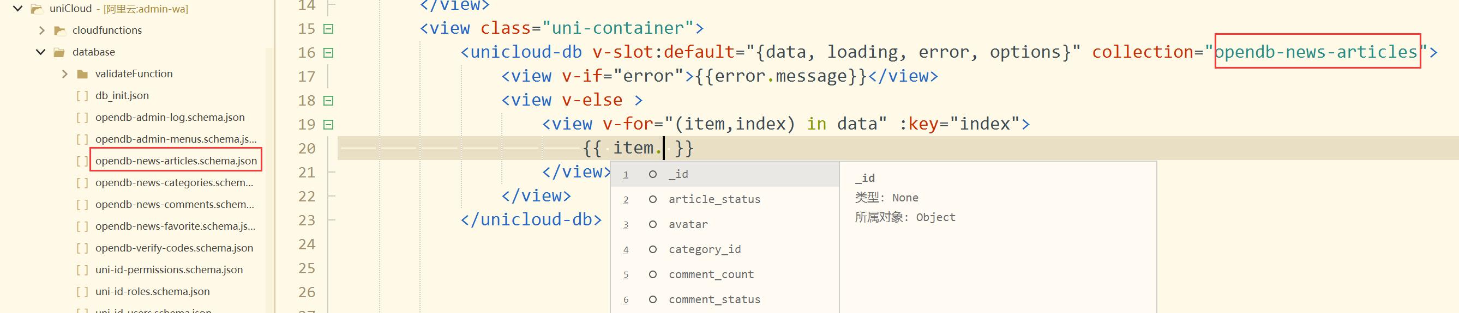The image size is (1459, 313).
Task: Open opendb-admin-menus schema file
Action: point(176,139)
